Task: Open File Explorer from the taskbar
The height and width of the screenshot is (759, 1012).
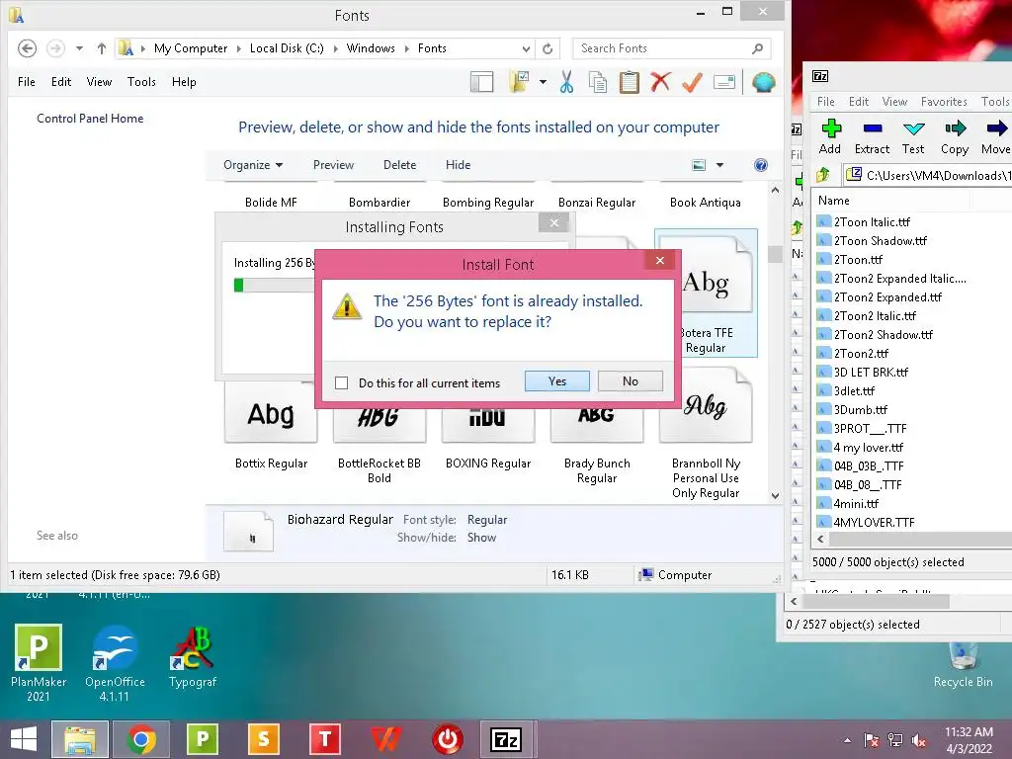Action: click(80, 739)
